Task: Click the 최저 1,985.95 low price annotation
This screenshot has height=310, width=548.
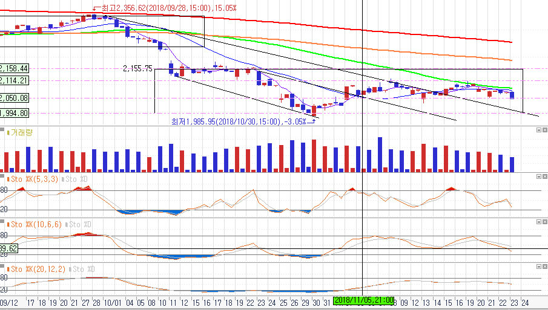Action: (x=239, y=121)
